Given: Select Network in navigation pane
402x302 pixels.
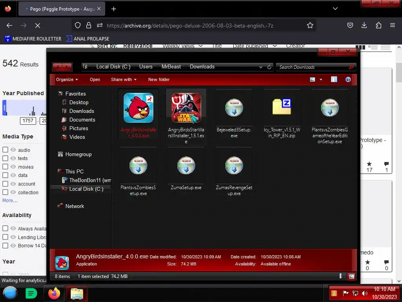Looking at the screenshot, I should [x=75, y=206].
